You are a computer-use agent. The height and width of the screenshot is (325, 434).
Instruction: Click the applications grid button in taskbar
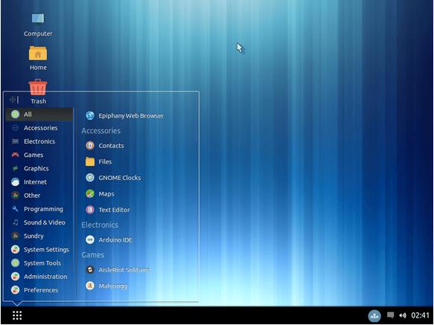(x=17, y=315)
